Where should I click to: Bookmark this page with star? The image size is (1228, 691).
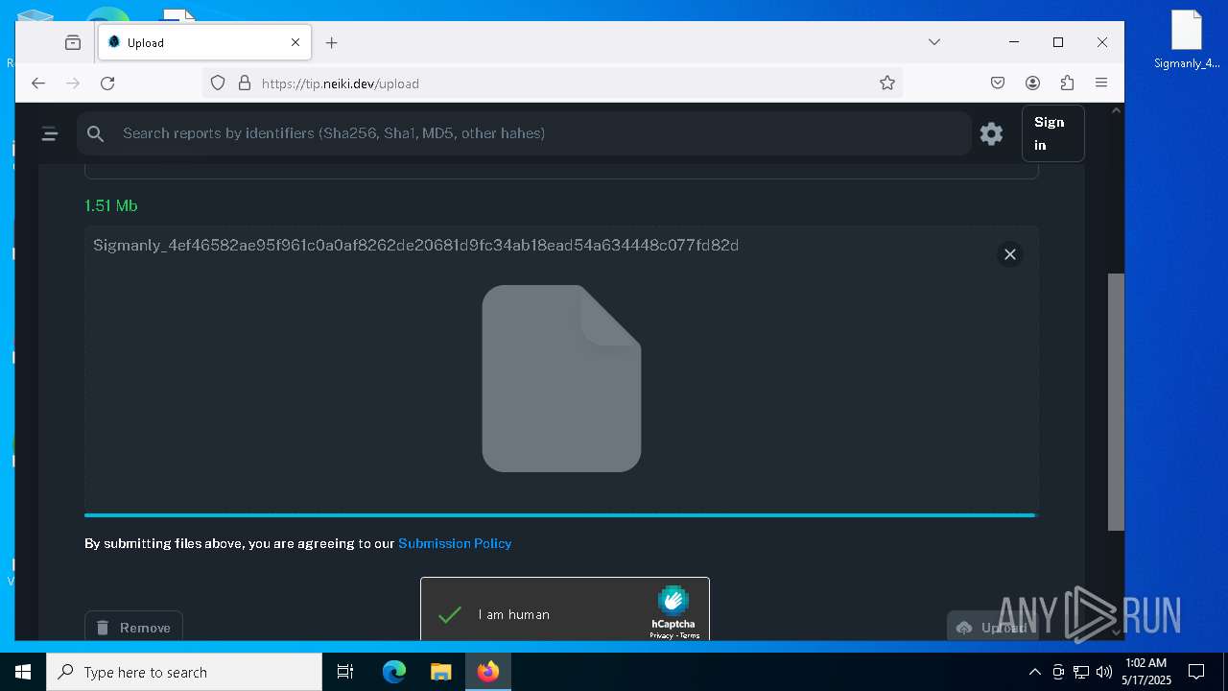887,83
